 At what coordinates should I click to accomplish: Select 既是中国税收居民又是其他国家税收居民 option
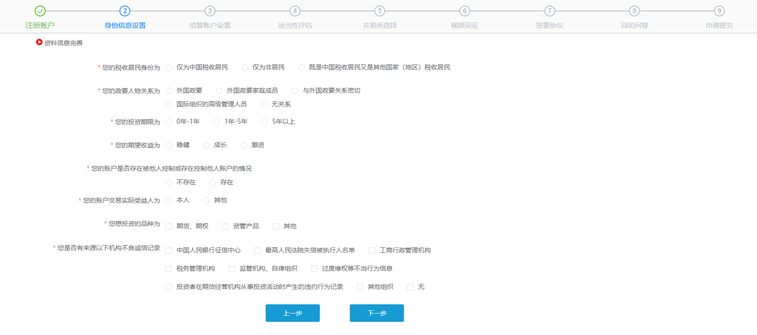click(x=301, y=68)
